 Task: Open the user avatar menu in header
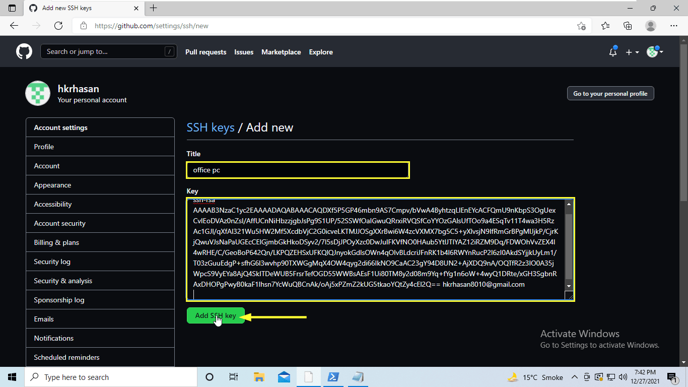click(x=655, y=51)
